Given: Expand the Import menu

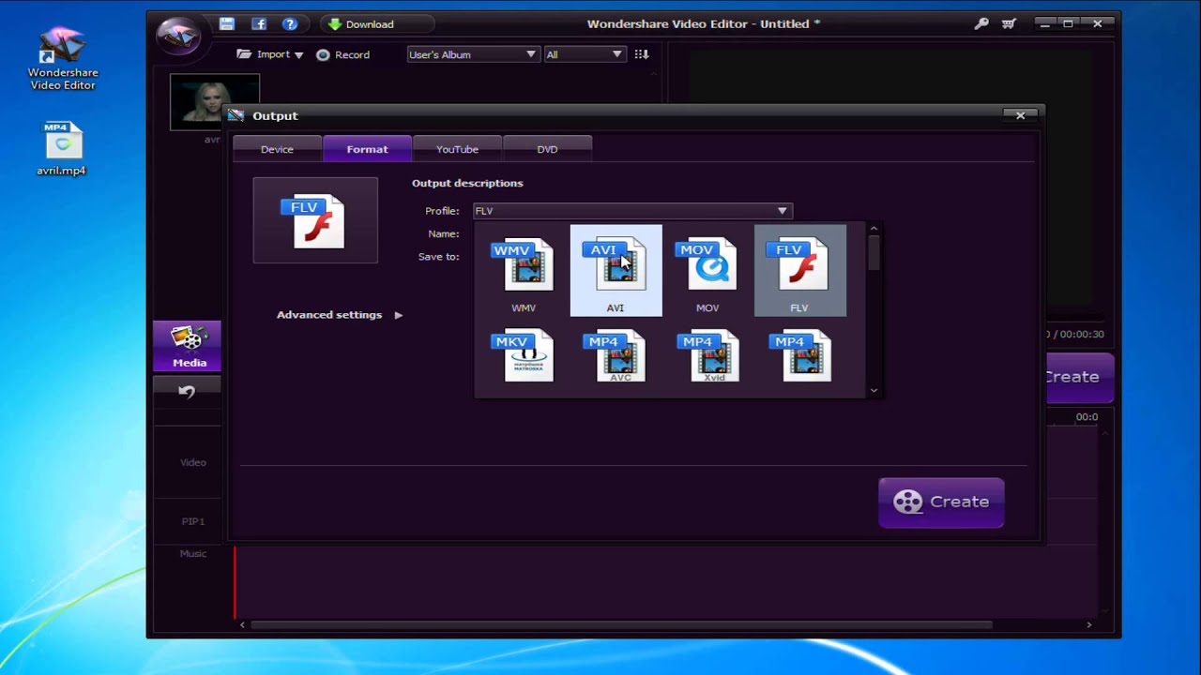Looking at the screenshot, I should click(270, 54).
